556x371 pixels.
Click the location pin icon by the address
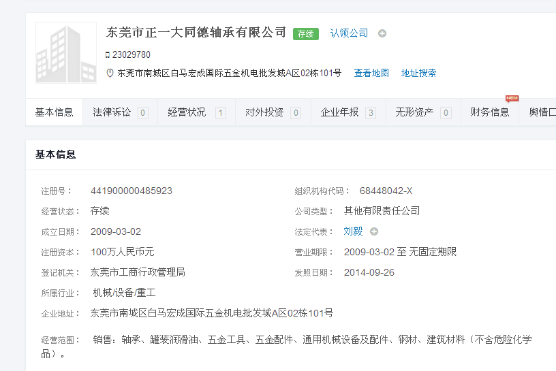pos(110,73)
